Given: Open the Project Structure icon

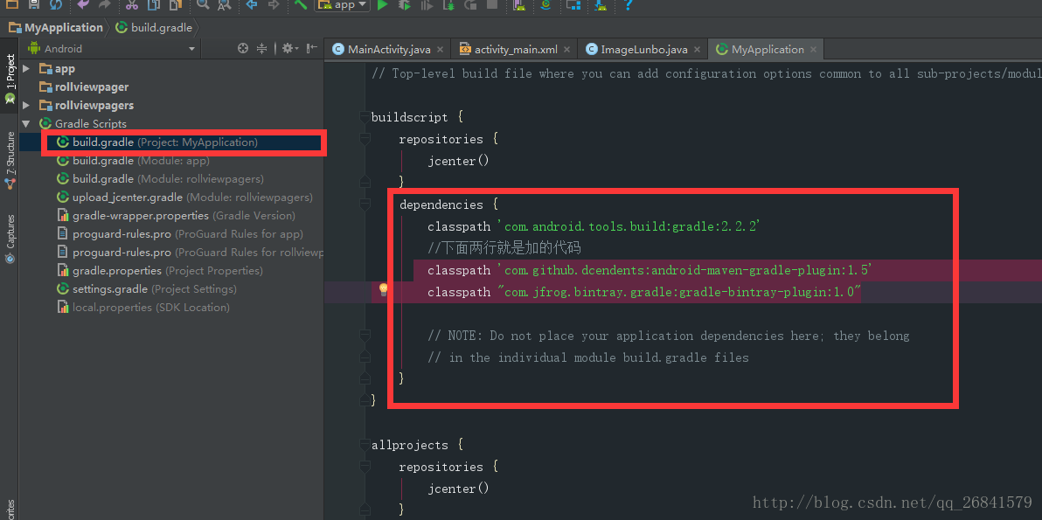Looking at the screenshot, I should [573, 4].
